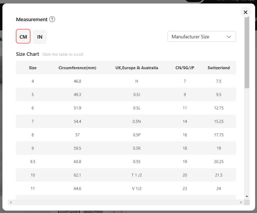Select the 60.8 circumference cell
The width and height of the screenshot is (257, 213).
(x=77, y=161)
